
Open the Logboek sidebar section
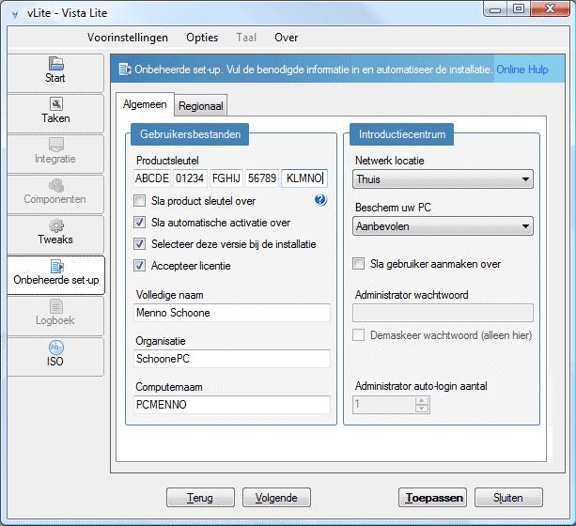click(55, 316)
